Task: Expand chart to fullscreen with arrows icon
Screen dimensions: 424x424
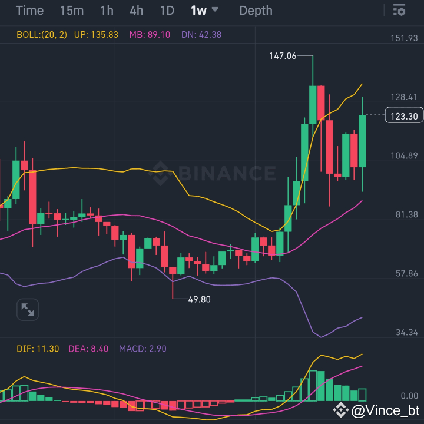Action: click(28, 309)
